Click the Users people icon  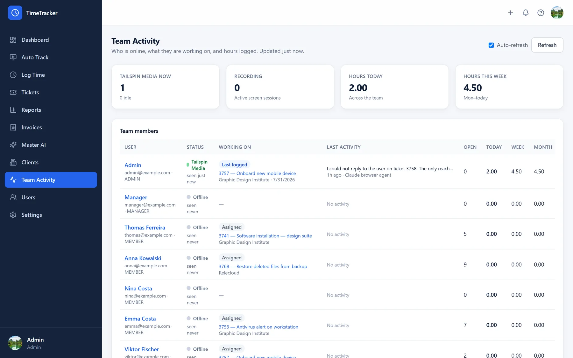(x=13, y=197)
